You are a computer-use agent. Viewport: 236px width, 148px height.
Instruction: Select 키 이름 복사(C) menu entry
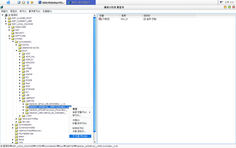tap(80, 136)
